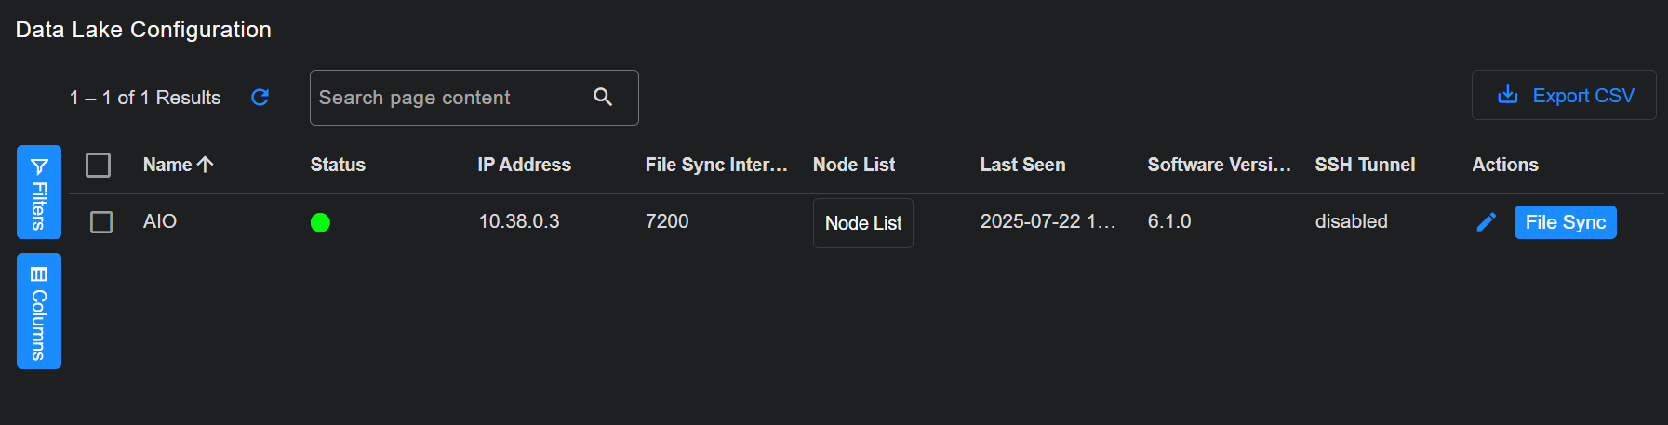
Task: Toggle the select-all checkbox in header
Action: point(98,165)
